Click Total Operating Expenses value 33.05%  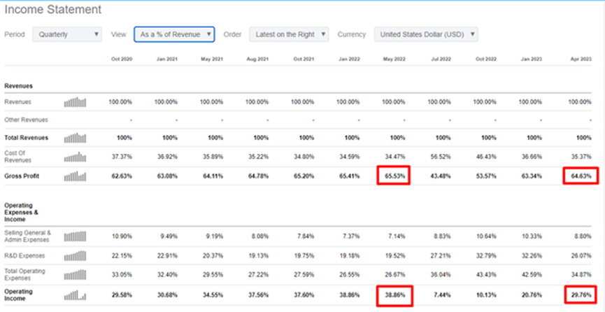coord(122,274)
